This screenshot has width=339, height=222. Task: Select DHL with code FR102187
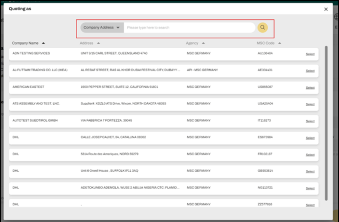[310, 155]
